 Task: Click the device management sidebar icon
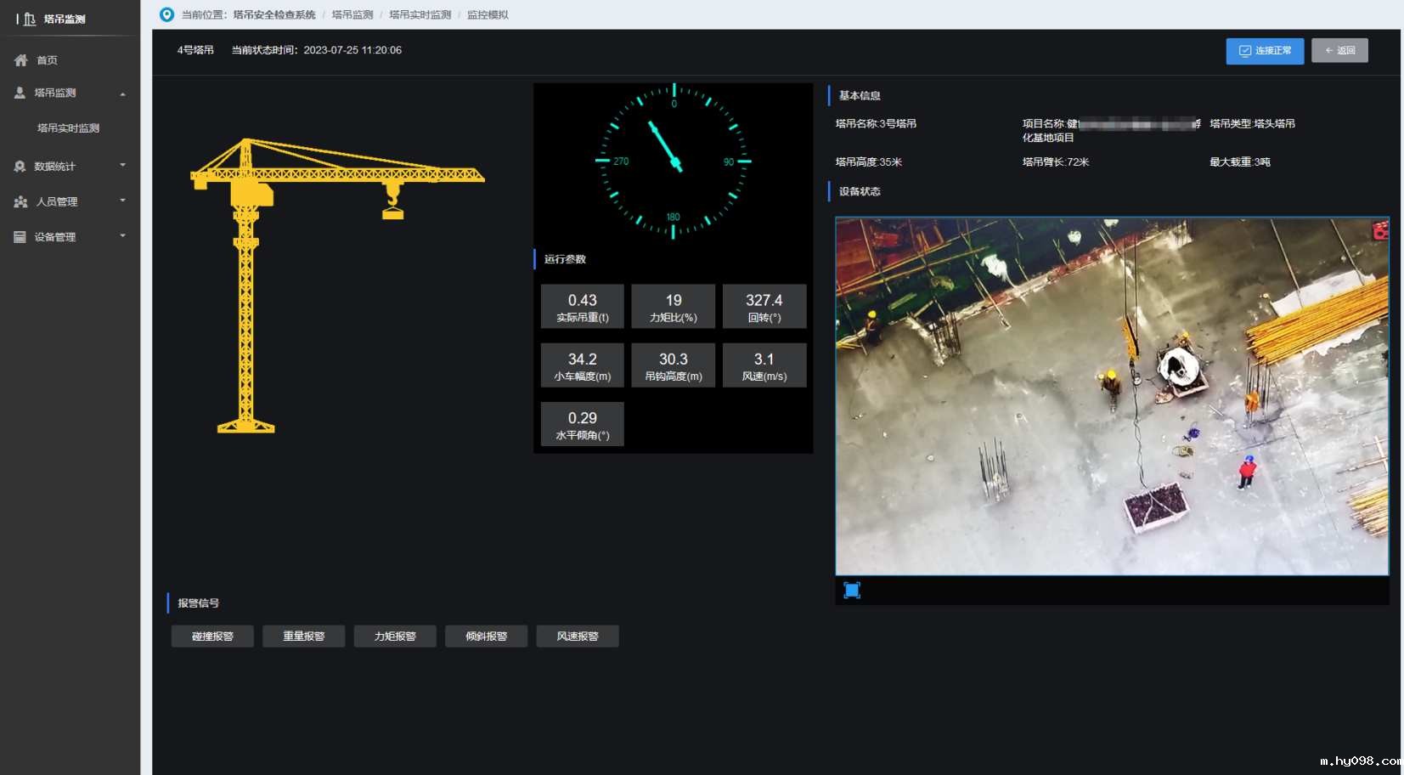[x=20, y=237]
